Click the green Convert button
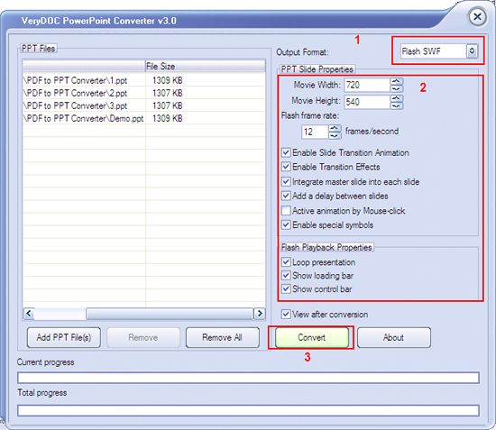 pos(312,337)
